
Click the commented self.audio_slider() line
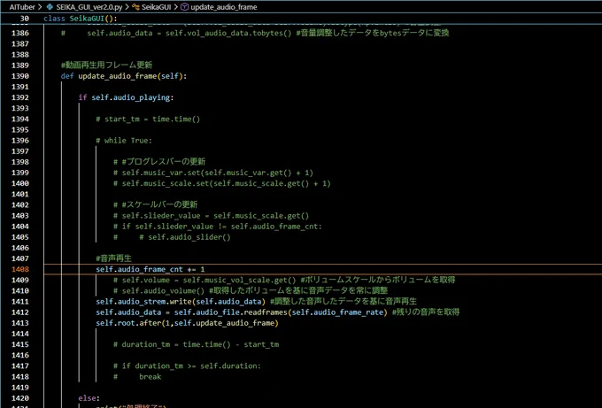172,237
